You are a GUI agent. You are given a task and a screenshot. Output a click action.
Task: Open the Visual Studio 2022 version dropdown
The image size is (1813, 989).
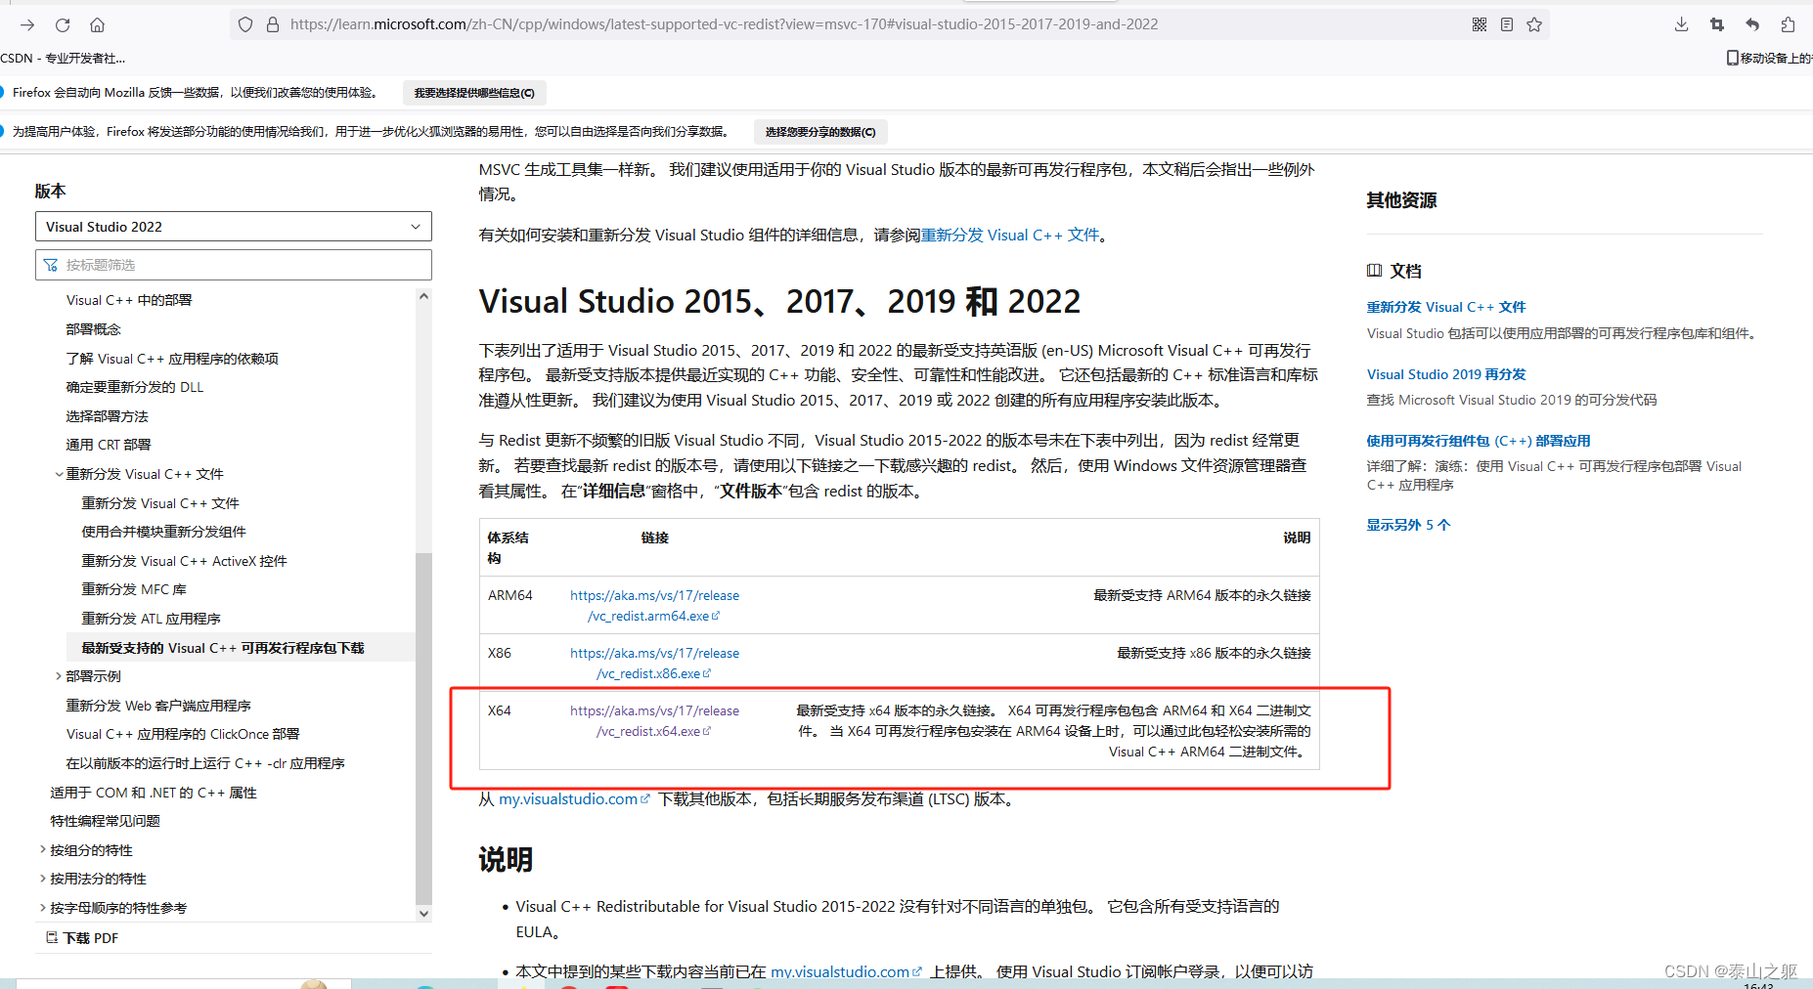[x=233, y=227]
